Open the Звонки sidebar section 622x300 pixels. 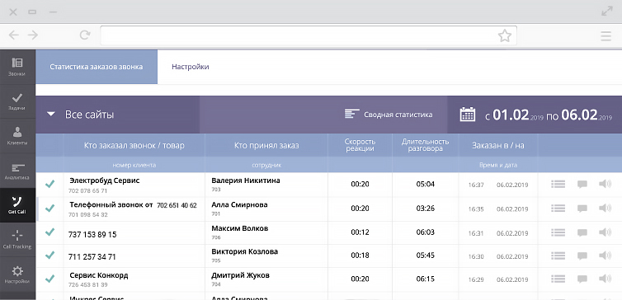pos(17,67)
